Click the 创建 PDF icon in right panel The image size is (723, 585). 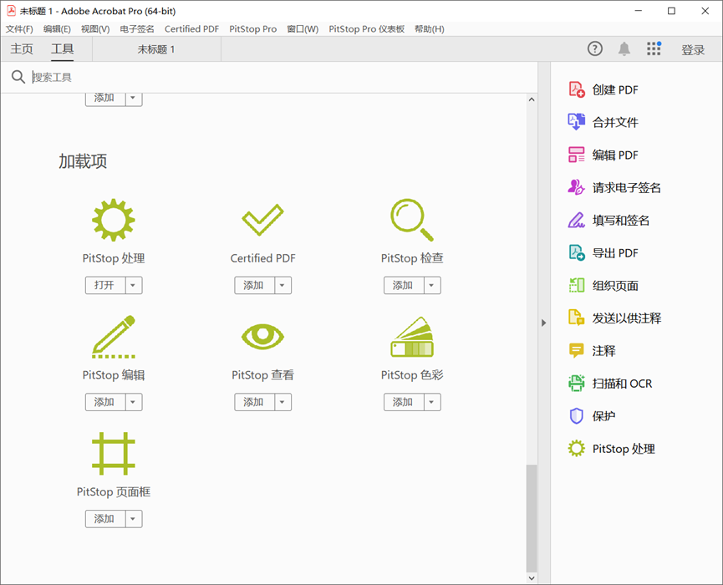coord(577,89)
